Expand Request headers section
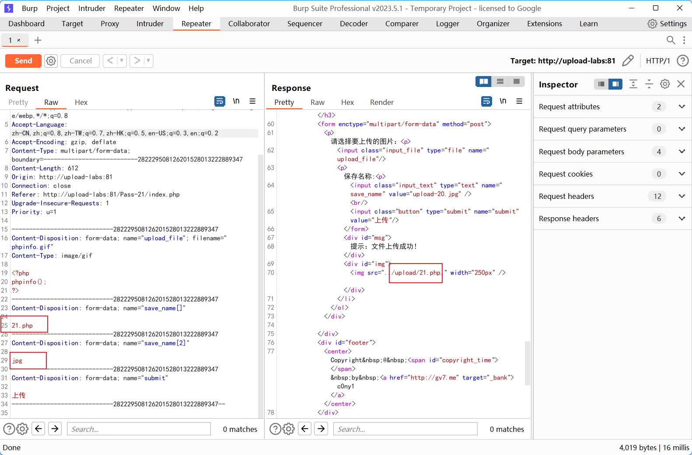This screenshot has height=455, width=692. tap(612, 196)
